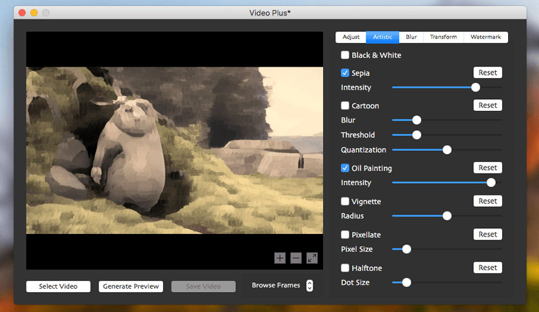Open the Blur tab
This screenshot has width=539, height=312.
tap(411, 37)
